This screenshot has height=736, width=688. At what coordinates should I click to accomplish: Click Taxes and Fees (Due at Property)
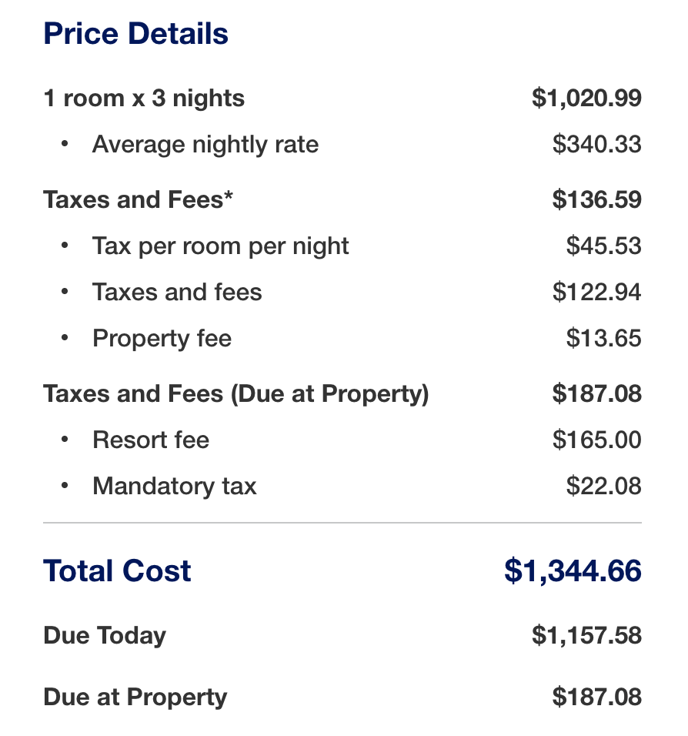[x=236, y=394]
